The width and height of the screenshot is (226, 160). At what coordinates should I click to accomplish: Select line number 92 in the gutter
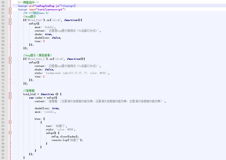pos(3,158)
